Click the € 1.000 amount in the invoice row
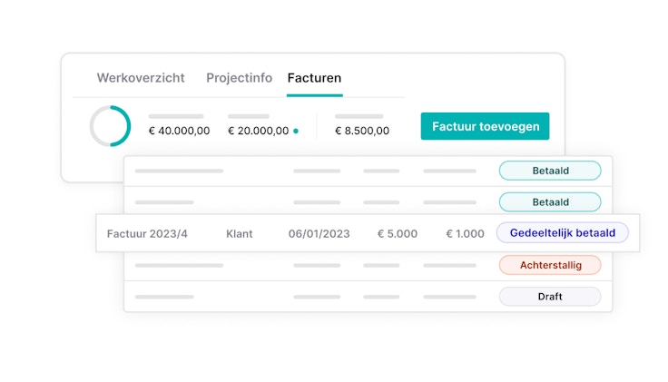Screen dimensions: 668x382 pos(465,234)
